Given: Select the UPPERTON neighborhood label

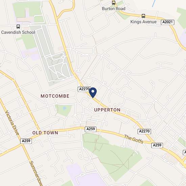Looking at the screenshot, I should pyautogui.click(x=107, y=110).
